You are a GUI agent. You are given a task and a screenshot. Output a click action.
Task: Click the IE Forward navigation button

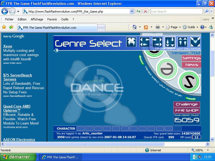tap(12, 12)
